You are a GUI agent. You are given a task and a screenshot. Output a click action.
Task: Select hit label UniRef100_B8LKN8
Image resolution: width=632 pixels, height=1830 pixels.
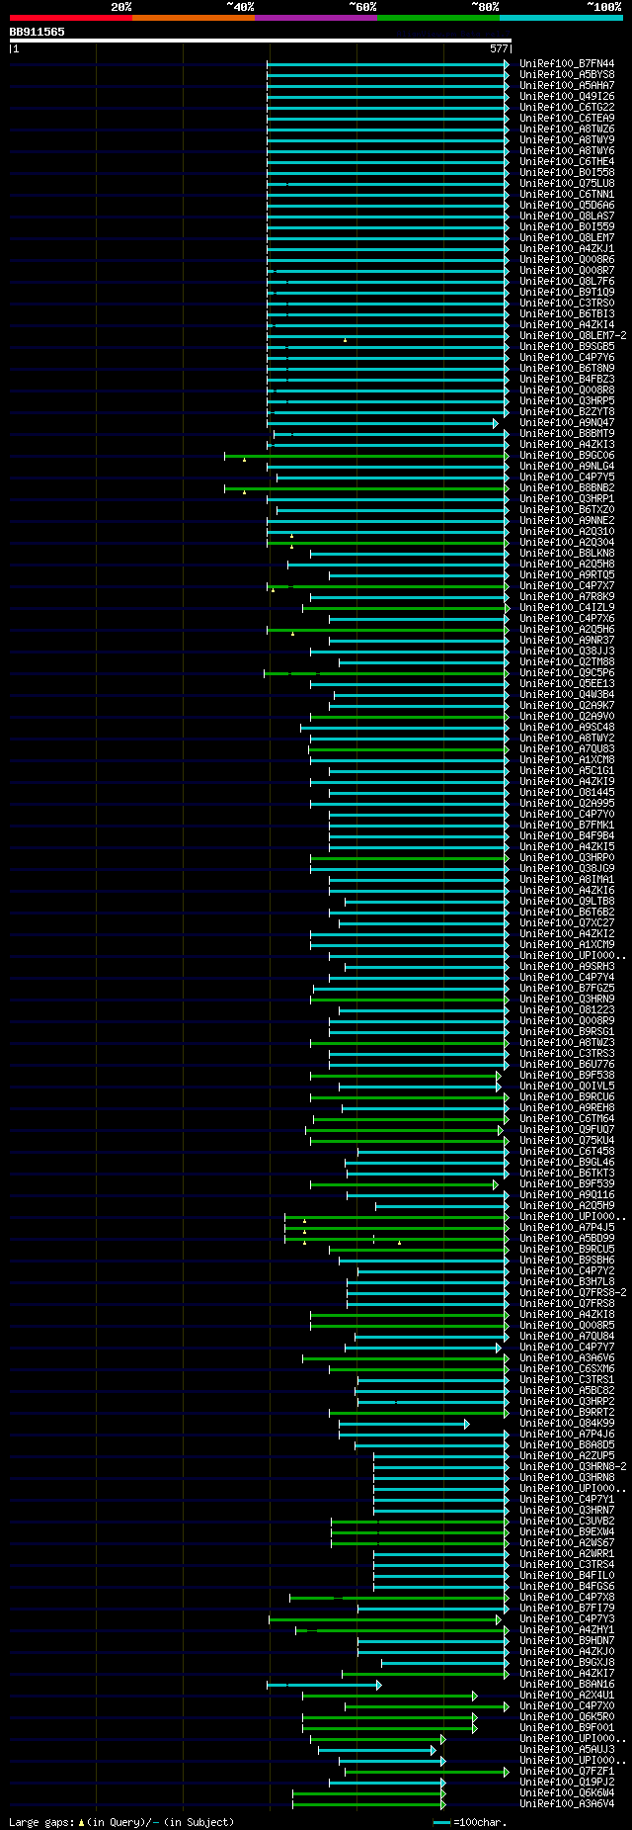567,554
